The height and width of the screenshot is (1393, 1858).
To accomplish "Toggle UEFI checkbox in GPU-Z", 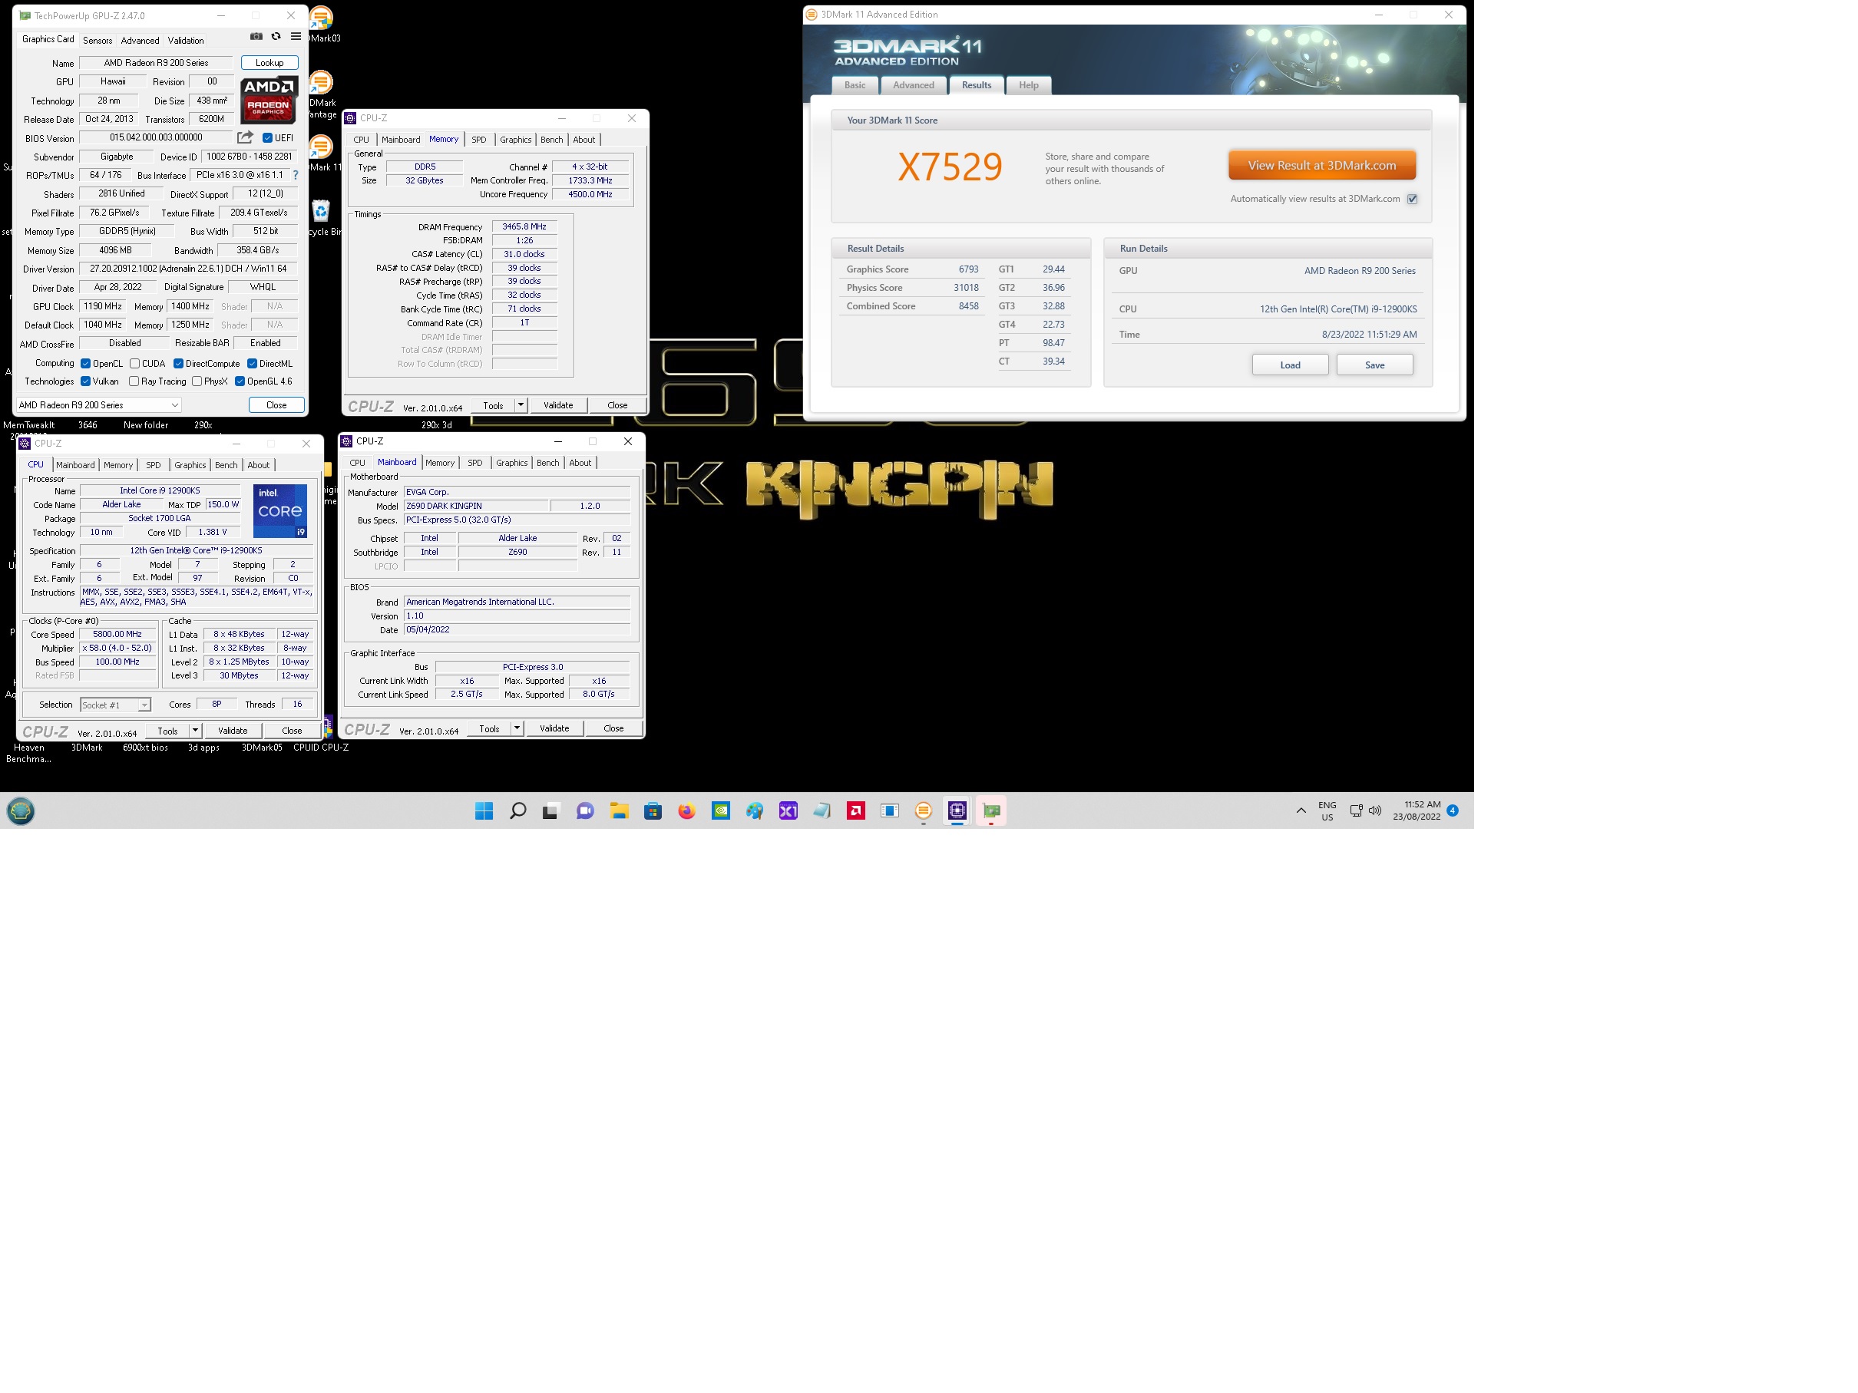I will point(267,137).
